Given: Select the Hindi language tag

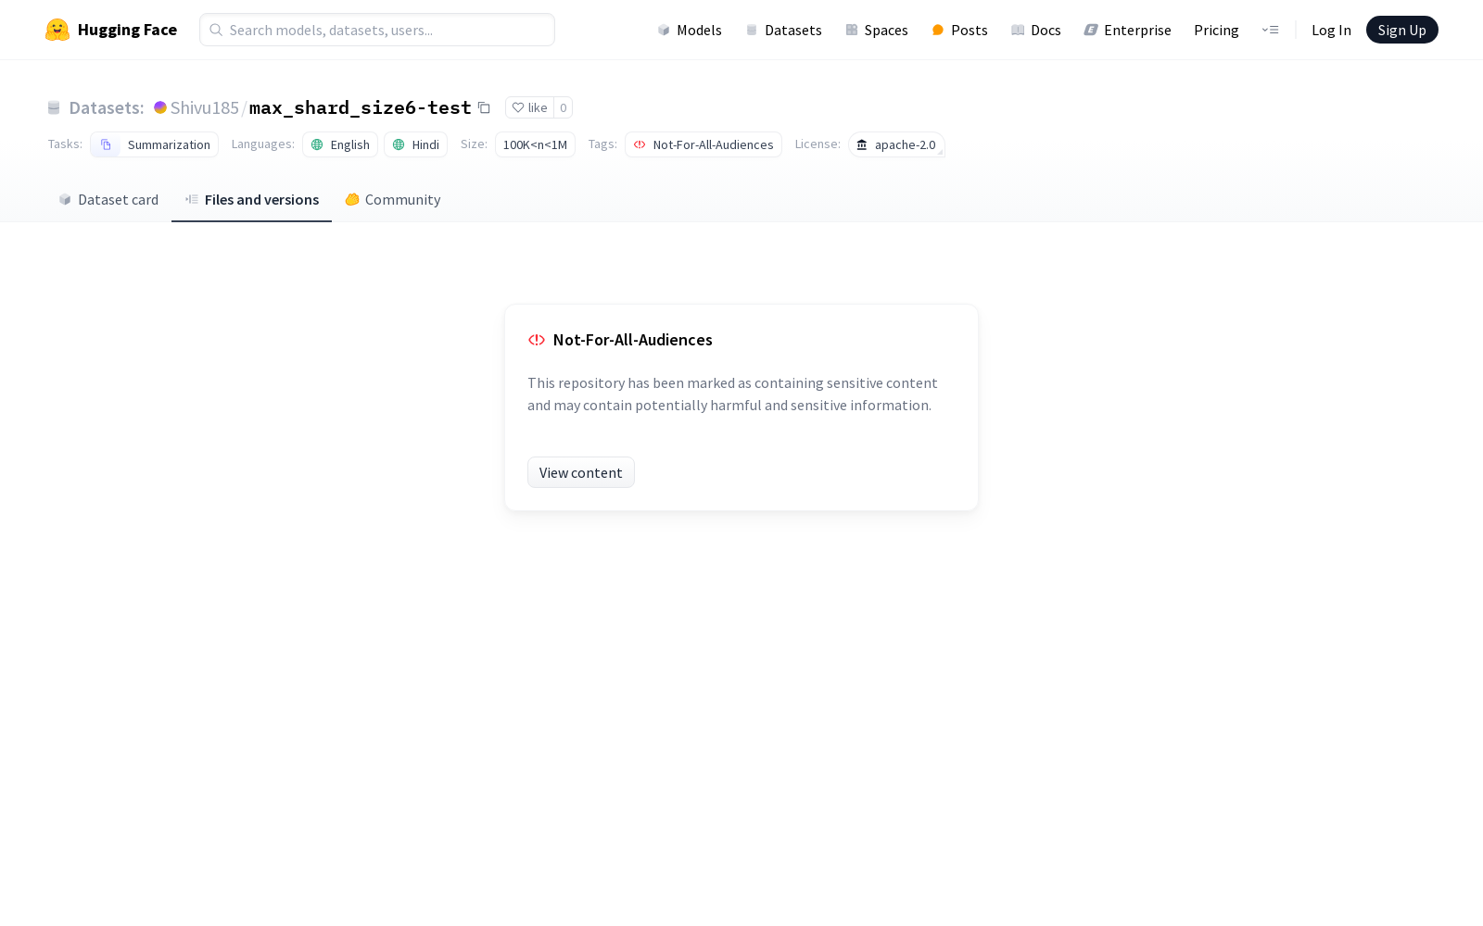Looking at the screenshot, I should (x=415, y=144).
